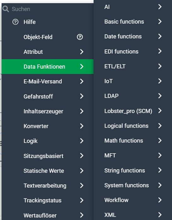
Task: Select the Data Funktionen menu entry
Action: click(48, 66)
